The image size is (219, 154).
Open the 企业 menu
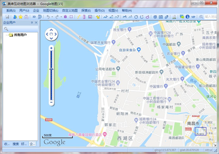[x=36, y=11]
